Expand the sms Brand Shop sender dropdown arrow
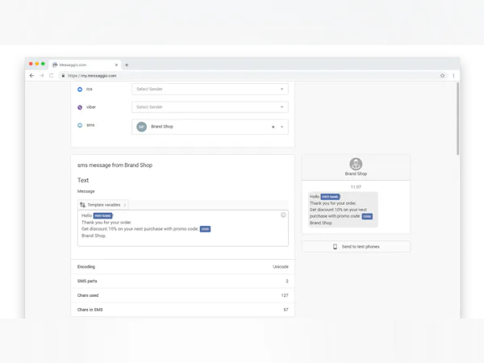 pos(282,127)
